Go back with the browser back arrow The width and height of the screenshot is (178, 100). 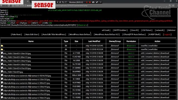[x=1, y=6]
